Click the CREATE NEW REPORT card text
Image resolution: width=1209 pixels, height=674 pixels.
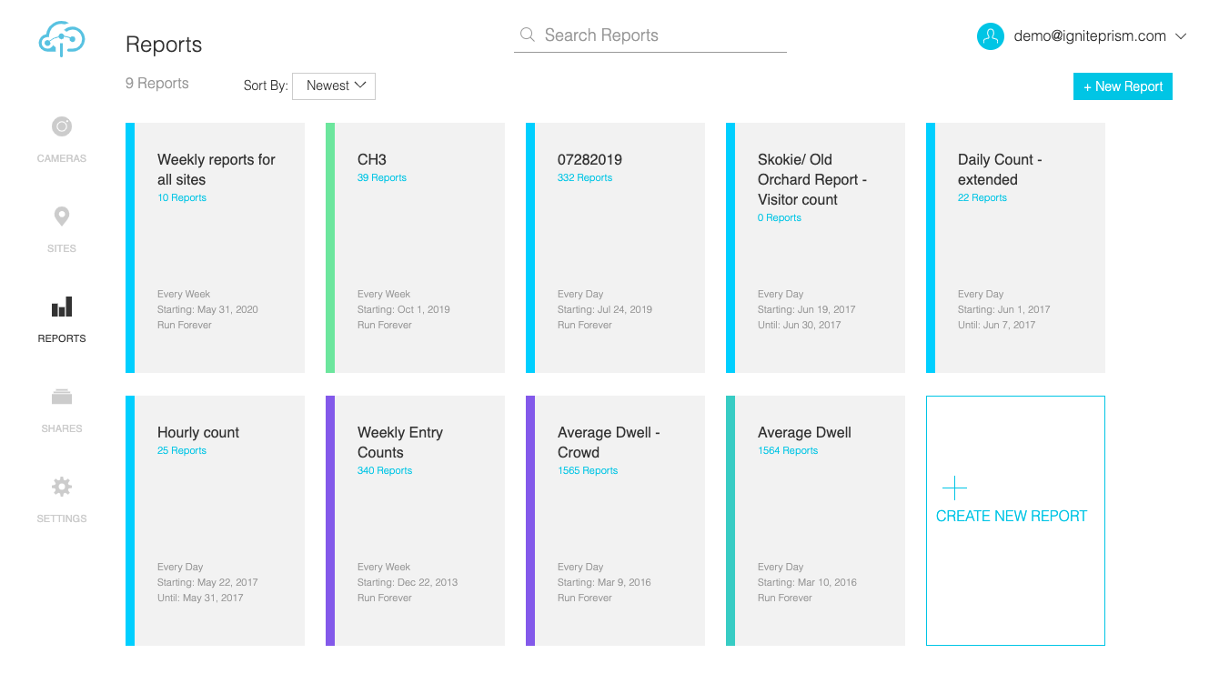pos(1012,516)
